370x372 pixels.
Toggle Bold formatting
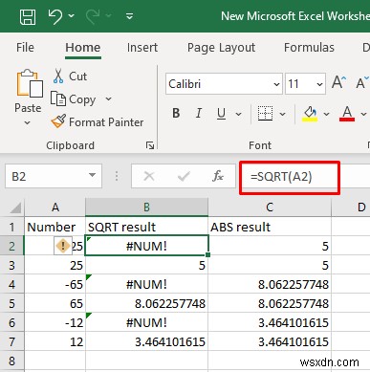coord(176,113)
